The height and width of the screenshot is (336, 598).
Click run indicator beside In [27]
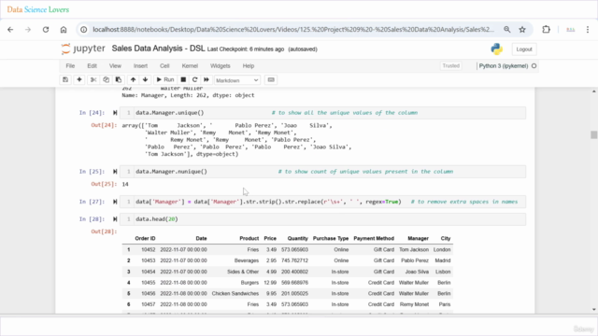click(x=115, y=202)
